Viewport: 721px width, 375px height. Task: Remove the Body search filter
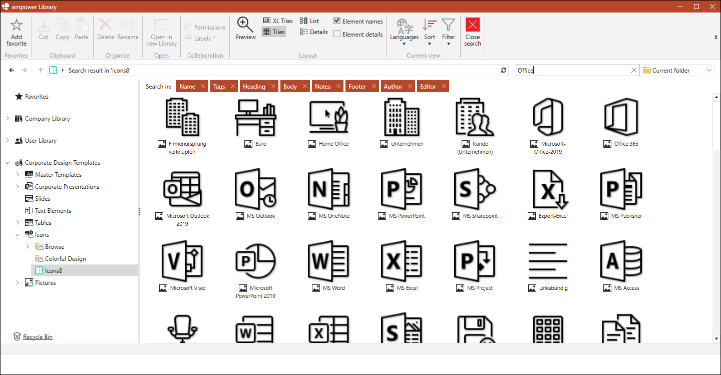pos(305,87)
